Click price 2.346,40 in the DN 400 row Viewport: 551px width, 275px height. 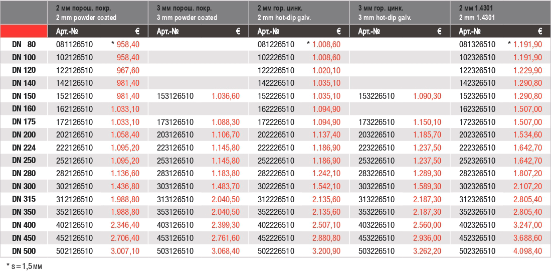[x=125, y=225]
